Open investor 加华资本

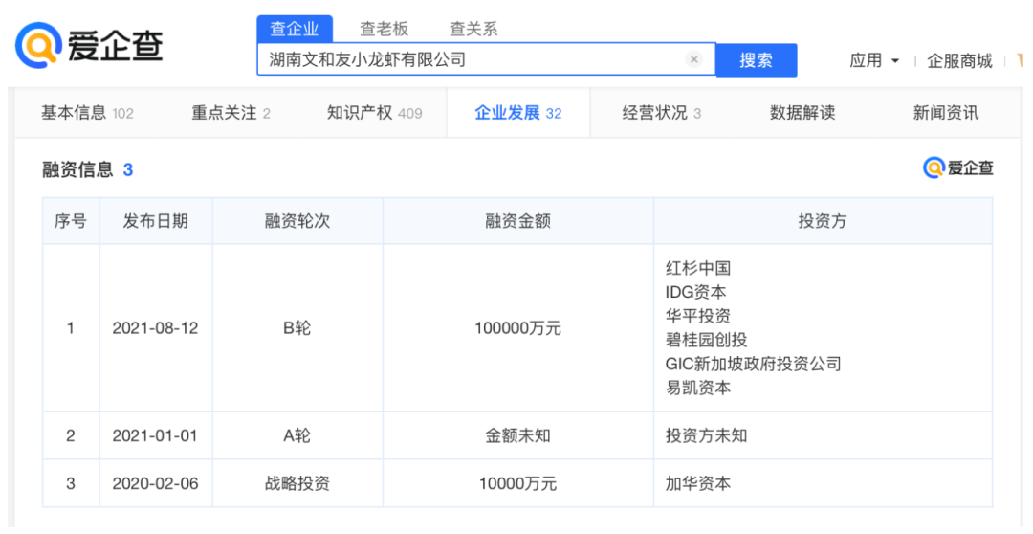[698, 483]
